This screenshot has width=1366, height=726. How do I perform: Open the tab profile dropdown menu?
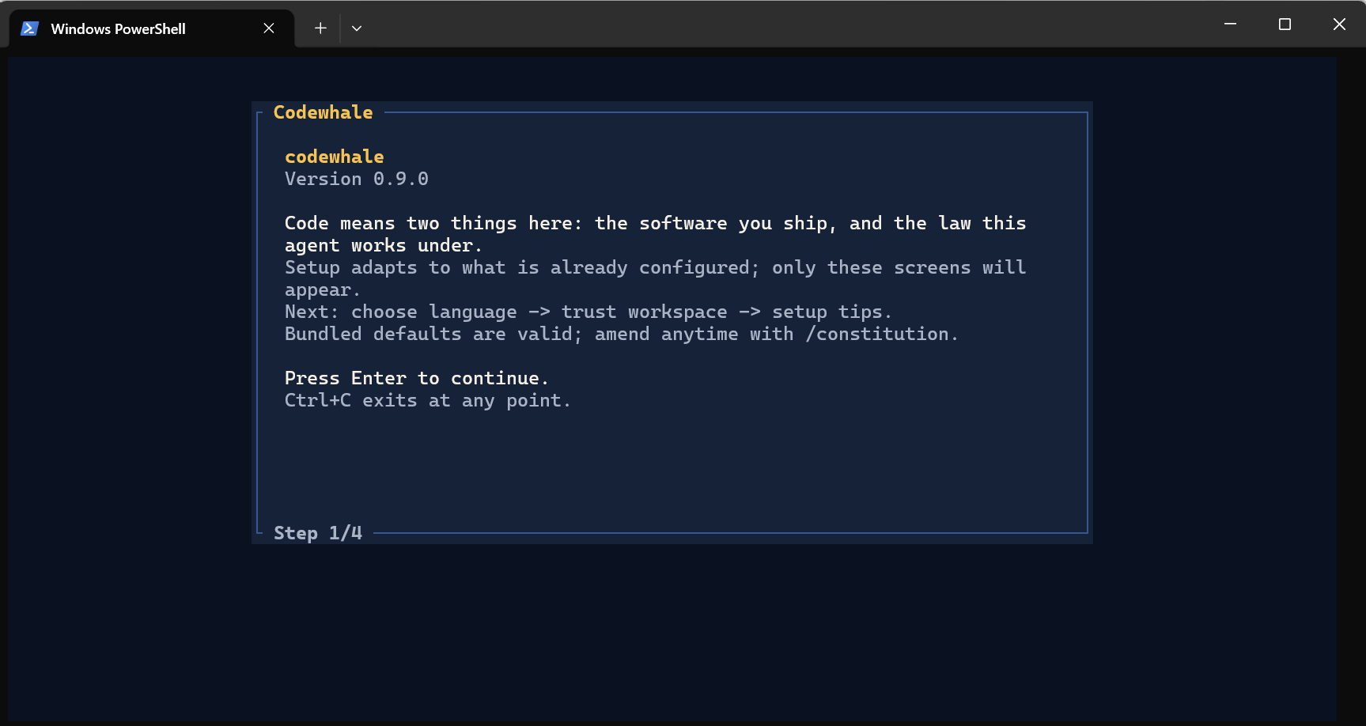[357, 28]
